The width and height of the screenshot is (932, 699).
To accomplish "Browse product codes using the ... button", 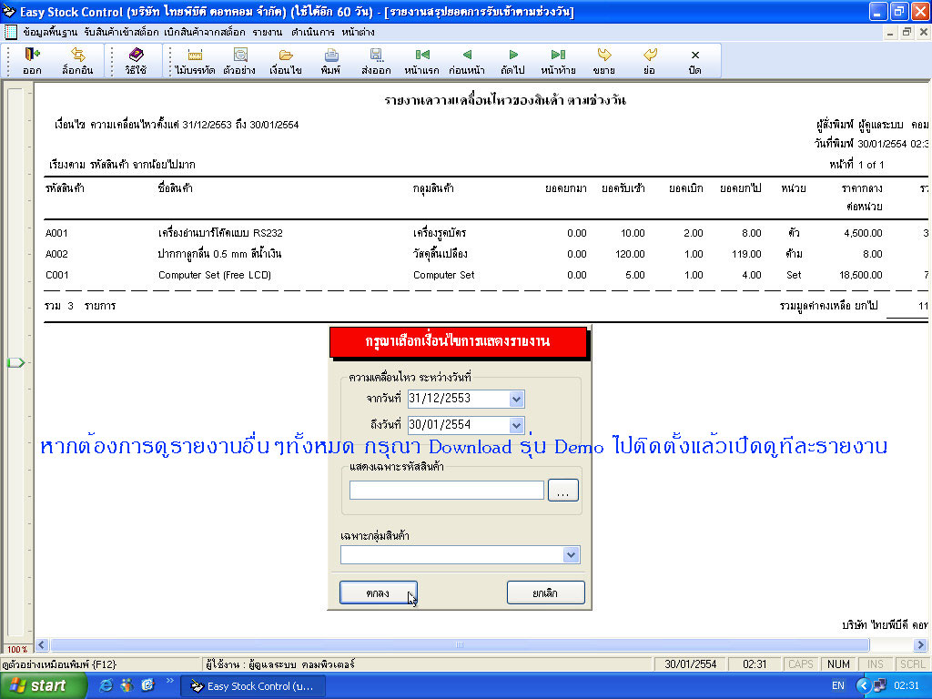I will pos(562,489).
